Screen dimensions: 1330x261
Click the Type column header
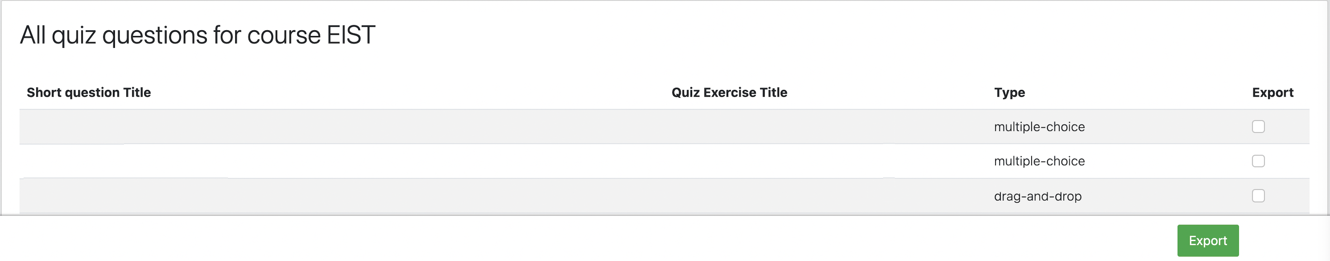point(1009,93)
